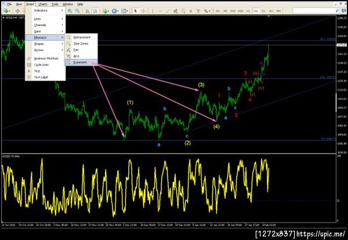Viewport: 348px width, 240px height.
Task: Switch to D1 timeframe
Action: (x=263, y=11)
